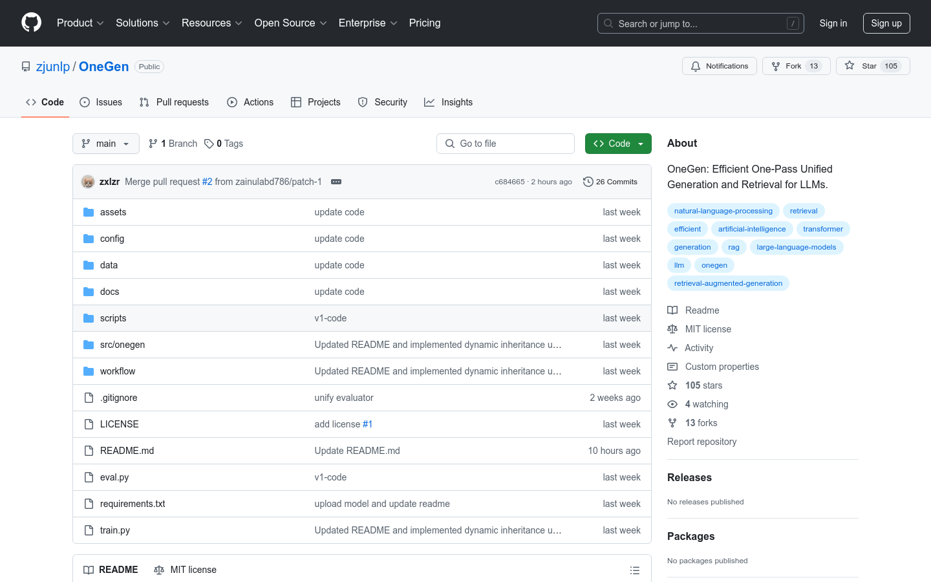Screen dimensions: 931x582
Task: Open the README.md file
Action: click(127, 451)
